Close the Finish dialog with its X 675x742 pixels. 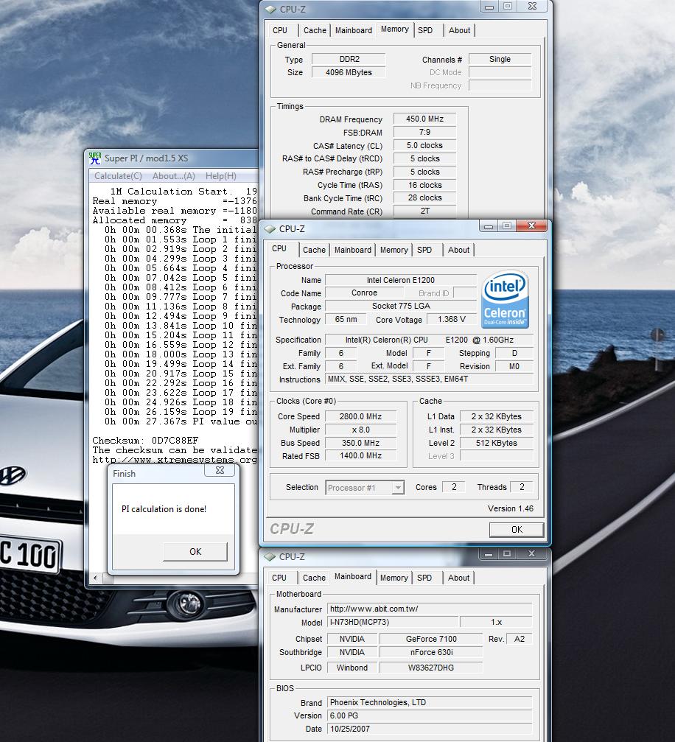click(220, 470)
